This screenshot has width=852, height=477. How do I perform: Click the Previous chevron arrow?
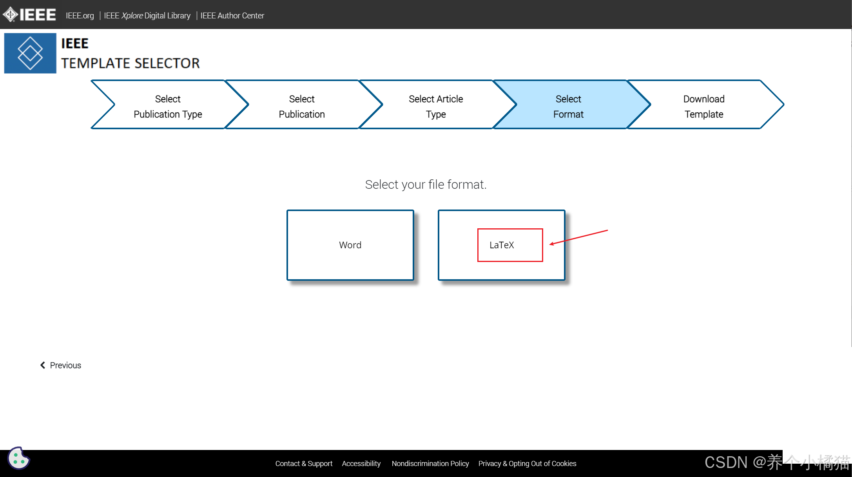[x=43, y=365]
